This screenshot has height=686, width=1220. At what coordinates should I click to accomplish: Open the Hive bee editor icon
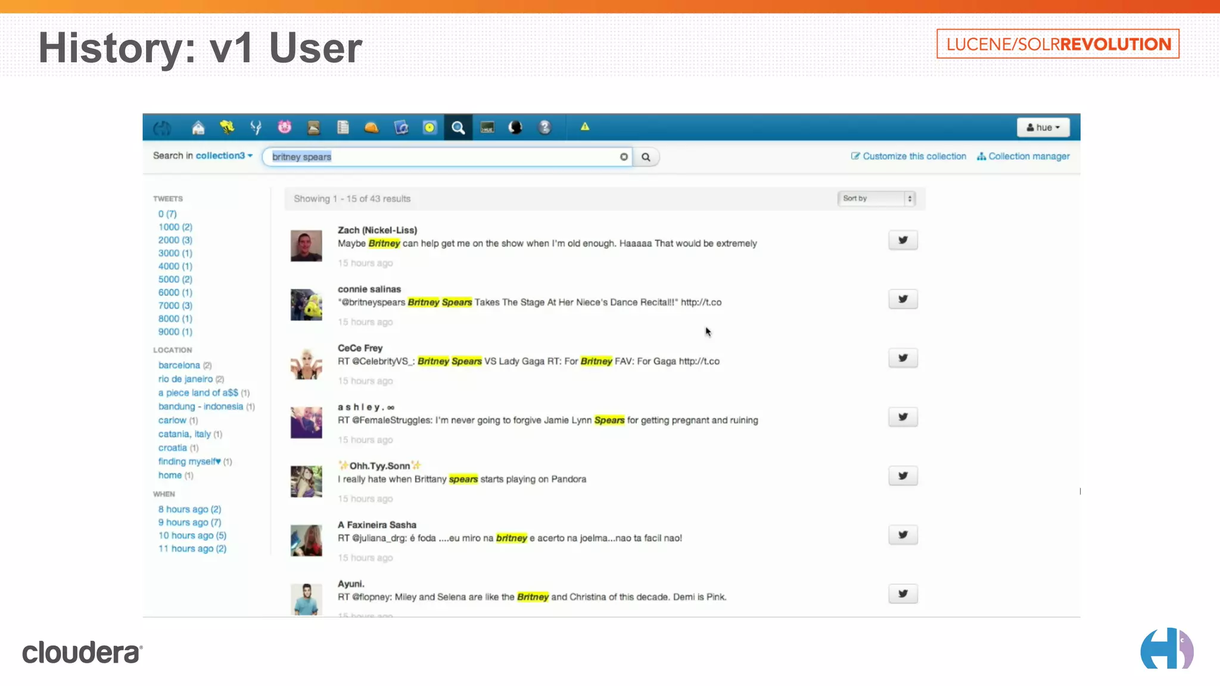click(227, 127)
